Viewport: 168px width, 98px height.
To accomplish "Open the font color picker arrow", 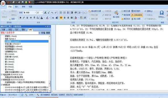I will click(x=44, y=18).
